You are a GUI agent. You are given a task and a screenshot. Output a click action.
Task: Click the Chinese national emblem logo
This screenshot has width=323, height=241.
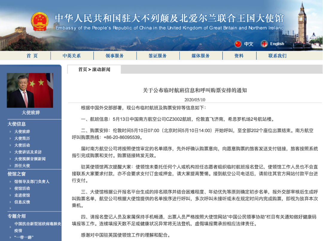[40, 21]
